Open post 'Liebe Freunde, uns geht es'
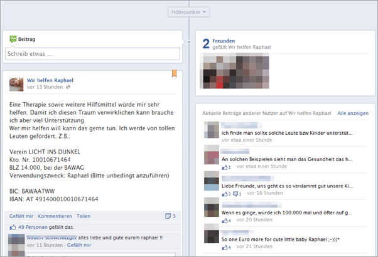 coord(287,186)
